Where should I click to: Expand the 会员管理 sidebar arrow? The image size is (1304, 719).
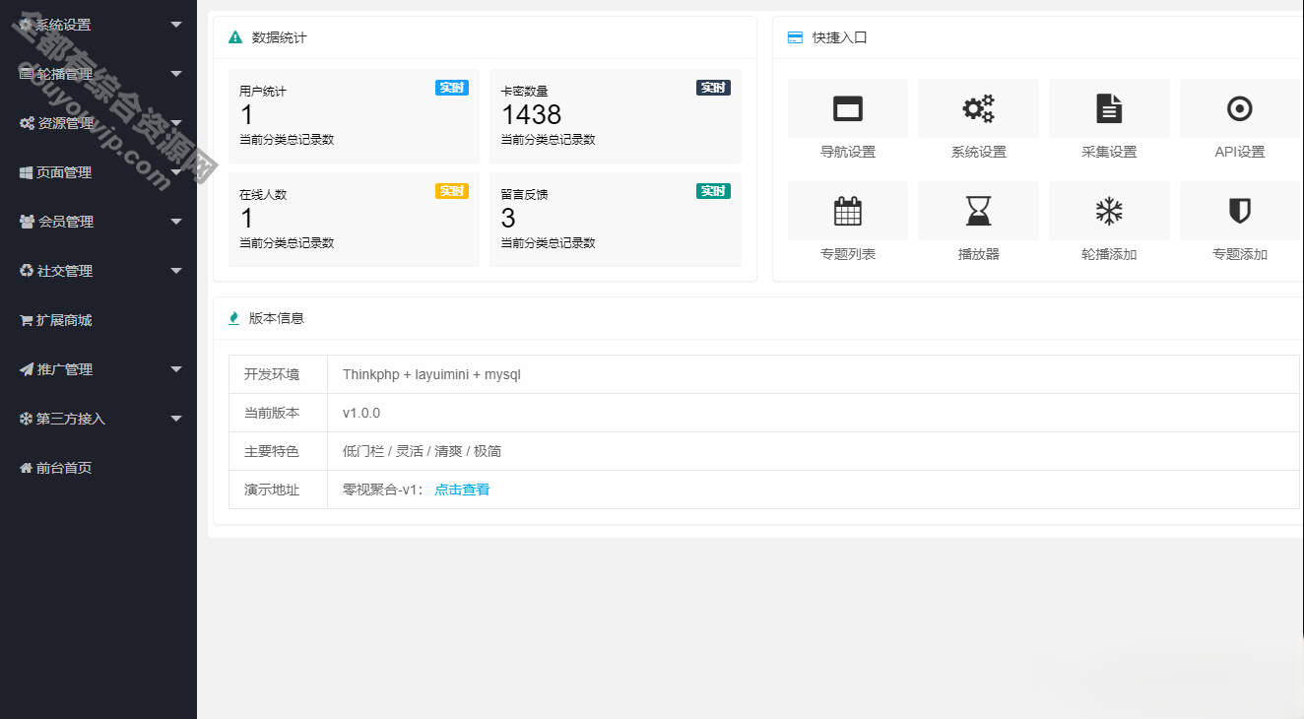click(x=176, y=222)
